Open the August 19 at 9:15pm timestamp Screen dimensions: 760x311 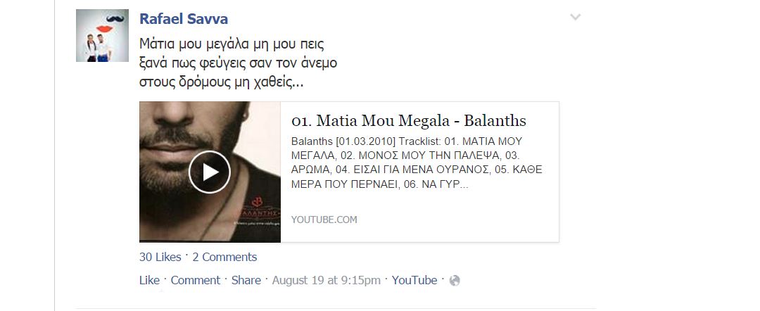point(327,280)
